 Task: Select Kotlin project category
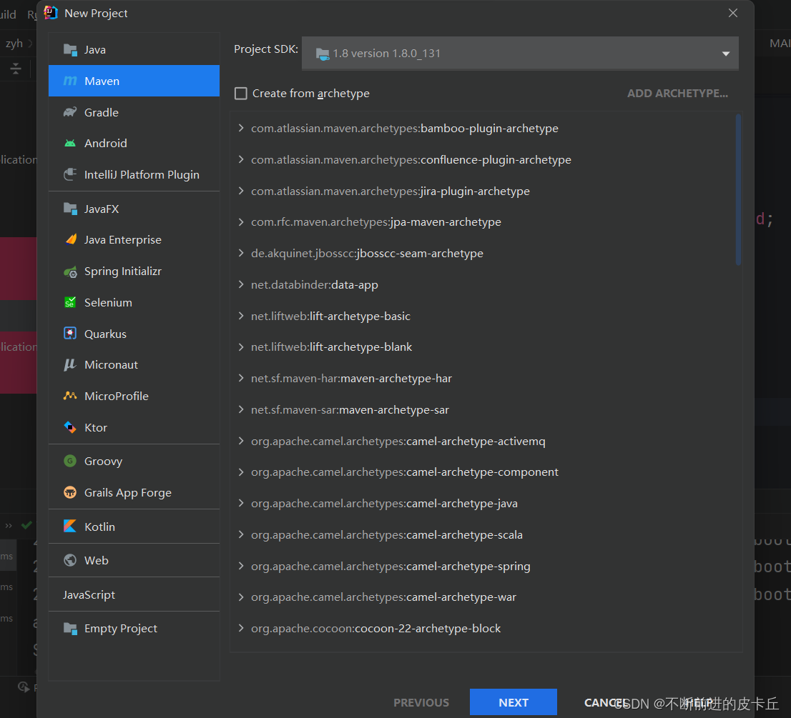tap(134, 527)
